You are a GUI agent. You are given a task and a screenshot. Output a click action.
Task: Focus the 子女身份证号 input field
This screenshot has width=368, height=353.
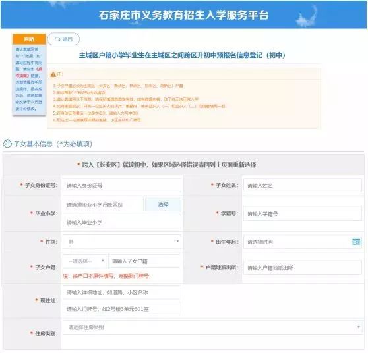[x=122, y=186]
